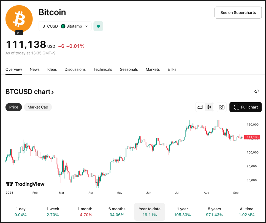Viewport: 266px width, 223px height.
Task: Select the All time performance range
Action: tap(247, 212)
